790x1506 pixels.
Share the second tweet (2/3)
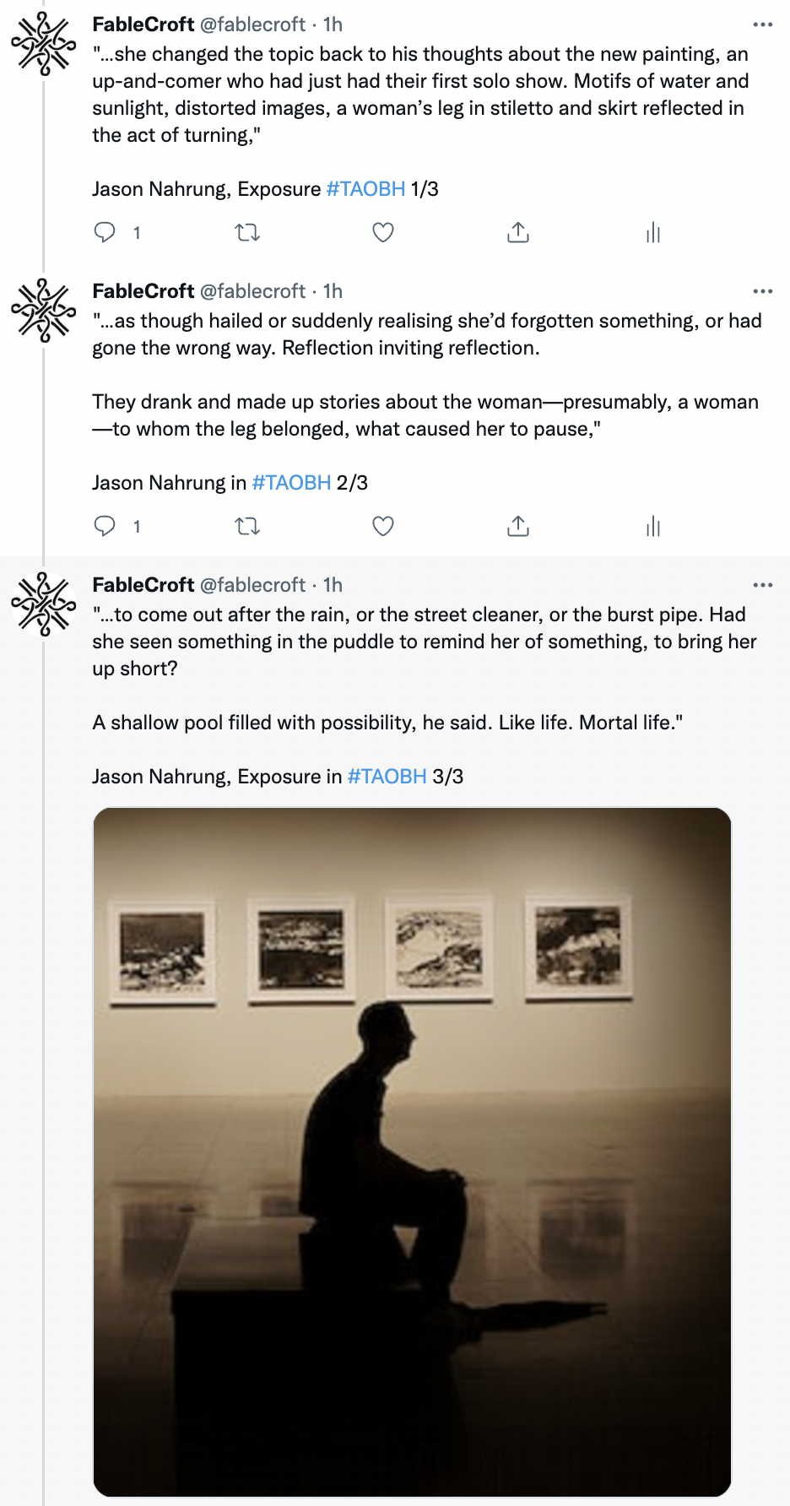point(518,526)
